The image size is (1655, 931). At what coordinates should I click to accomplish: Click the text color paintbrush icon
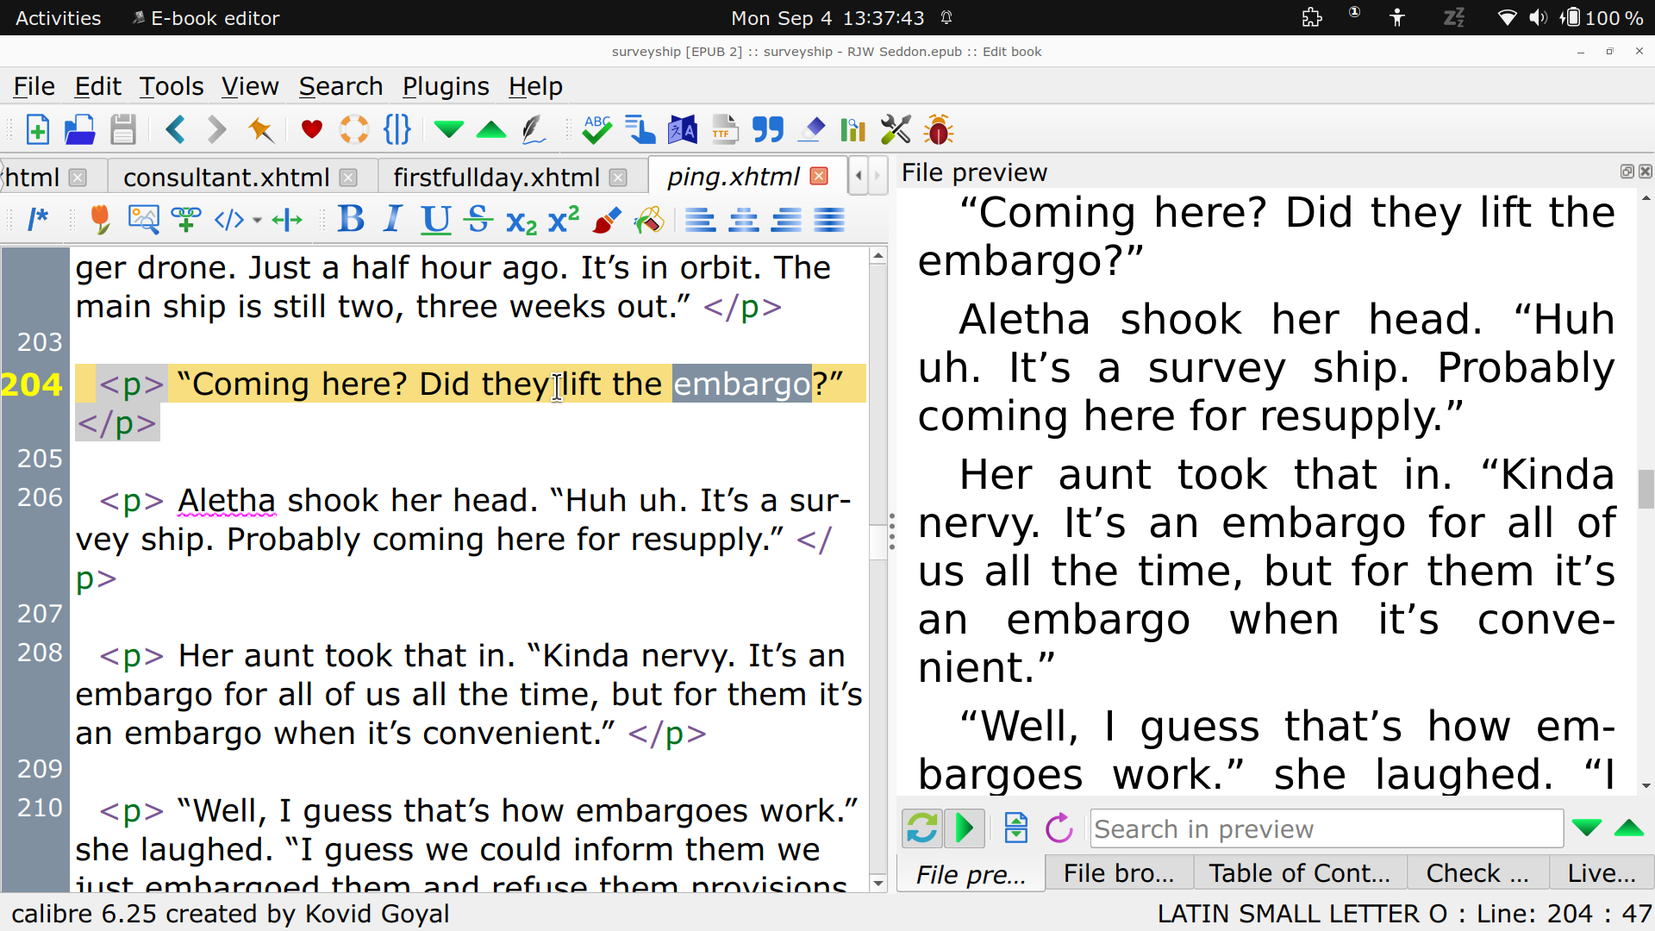tap(607, 220)
